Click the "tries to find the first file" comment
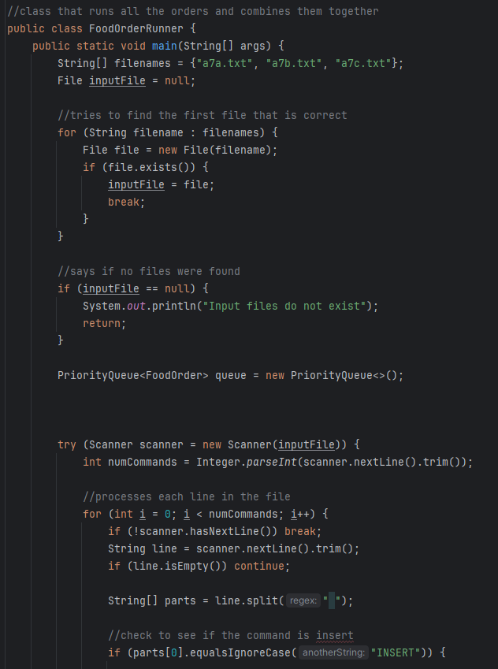 [203, 115]
